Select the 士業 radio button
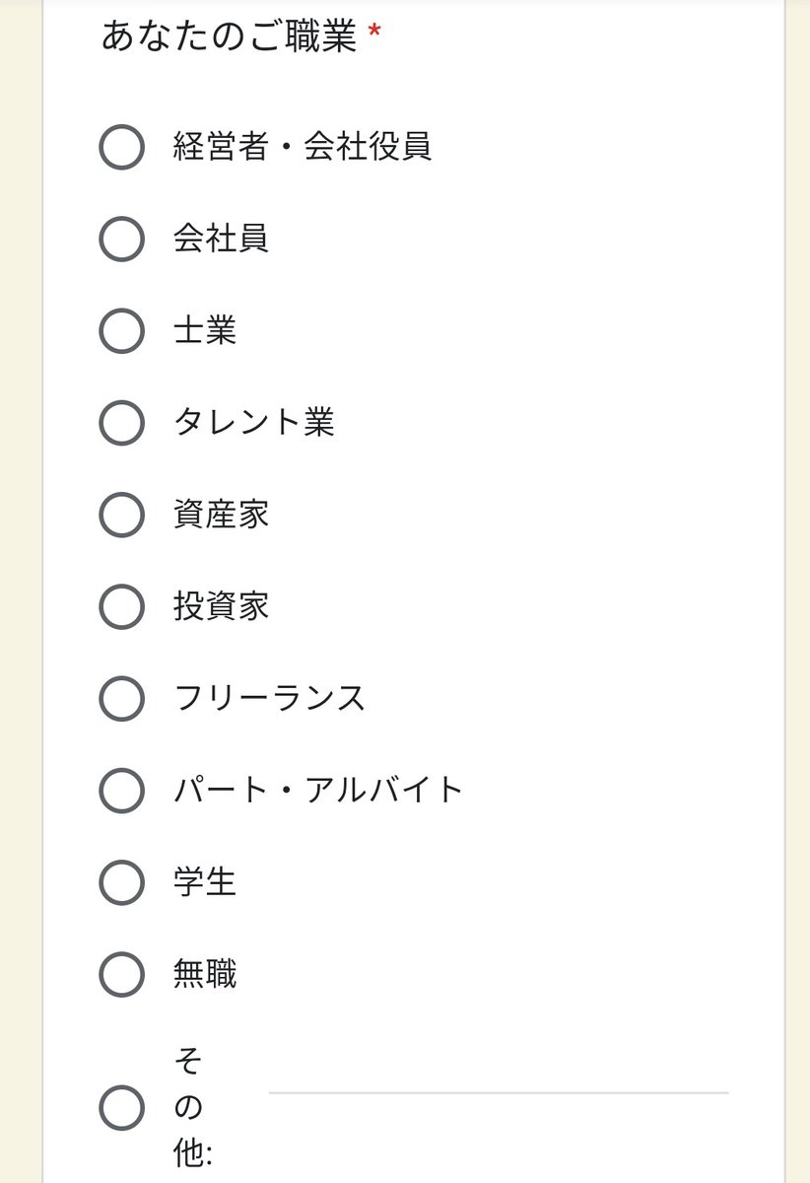810x1183 pixels. [122, 331]
